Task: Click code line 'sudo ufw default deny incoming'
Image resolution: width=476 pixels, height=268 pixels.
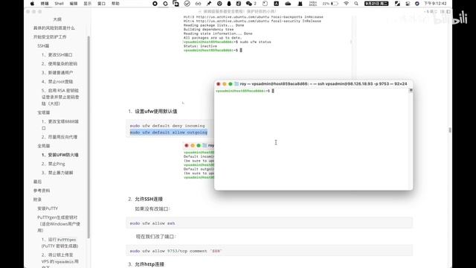Action: (x=167, y=126)
